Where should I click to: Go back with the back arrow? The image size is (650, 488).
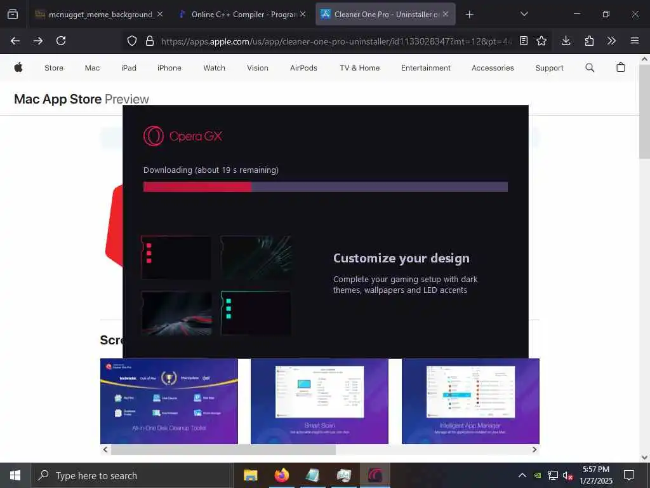15,41
